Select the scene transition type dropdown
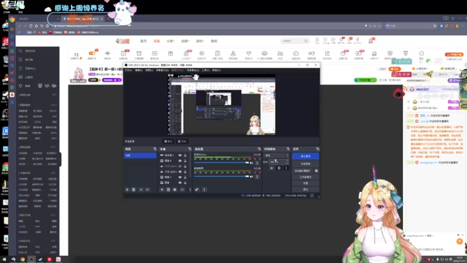The width and height of the screenshot is (467, 263). pyautogui.click(x=276, y=155)
